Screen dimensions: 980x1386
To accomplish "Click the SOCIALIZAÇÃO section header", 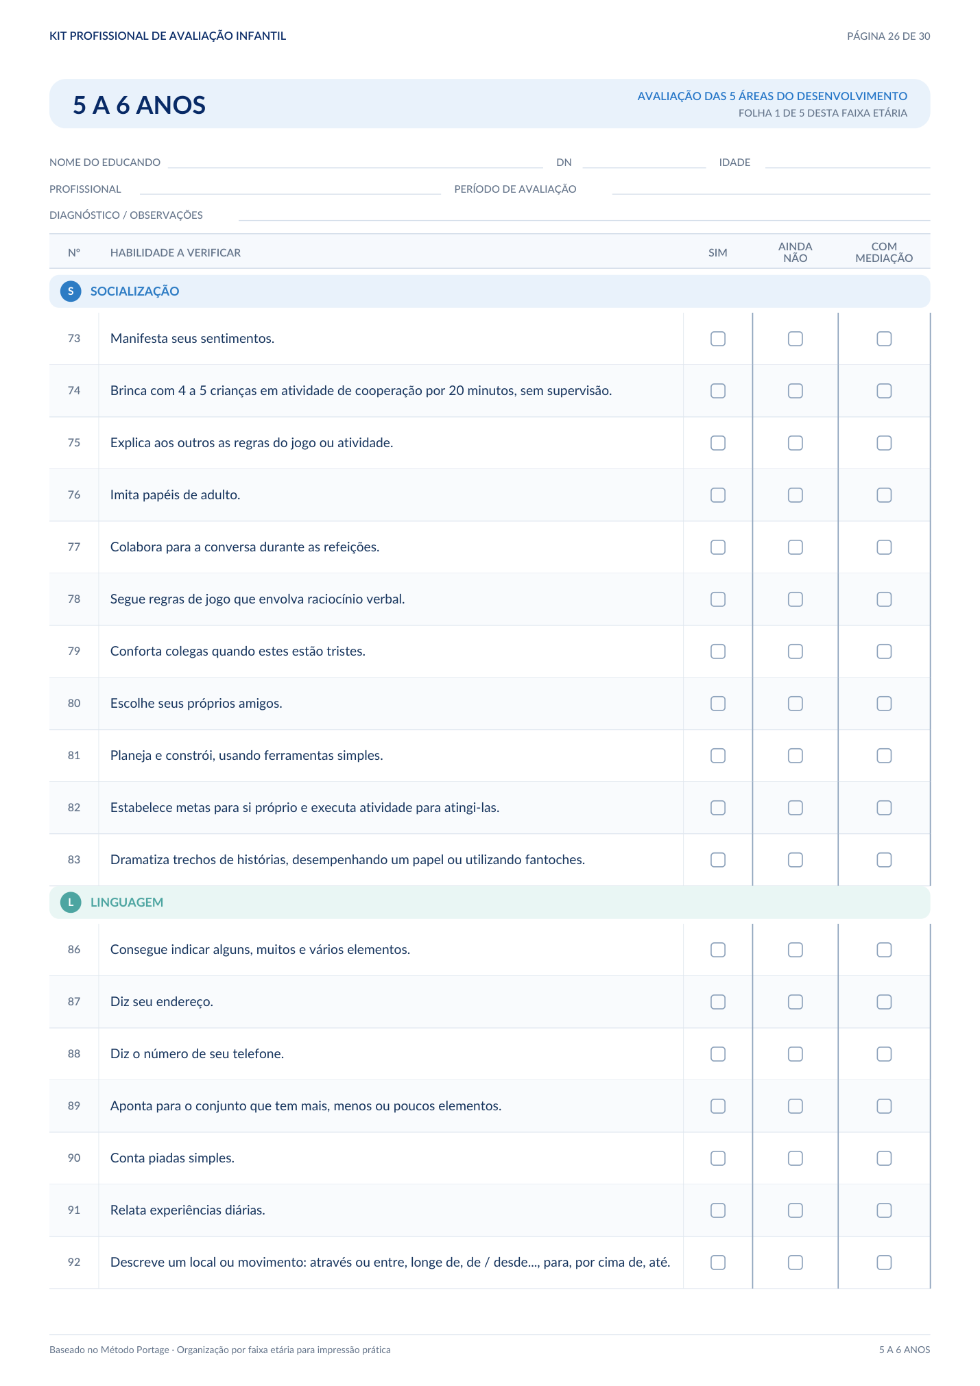I will [490, 291].
